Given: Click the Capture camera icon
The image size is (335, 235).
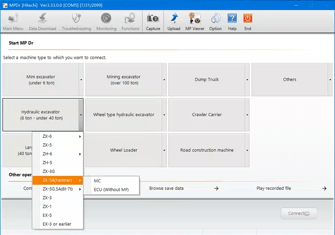Looking at the screenshot, I should click(153, 19).
